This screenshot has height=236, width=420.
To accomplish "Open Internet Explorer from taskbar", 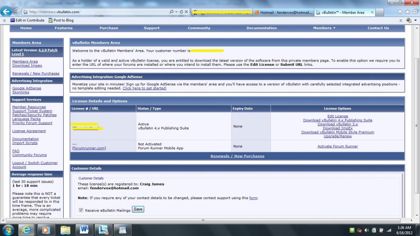I will (x=26, y=230).
